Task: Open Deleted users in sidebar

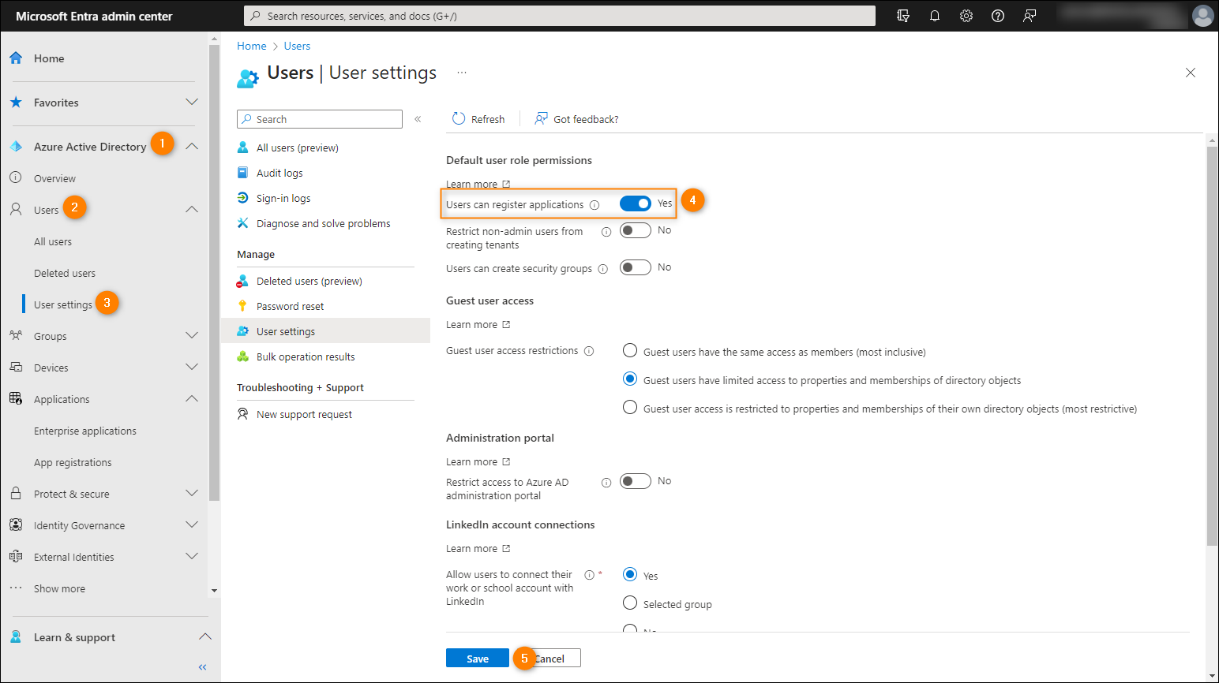Action: 65,273
